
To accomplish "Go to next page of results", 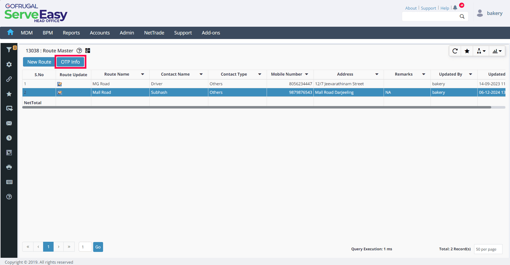I will pyautogui.click(x=59, y=247).
